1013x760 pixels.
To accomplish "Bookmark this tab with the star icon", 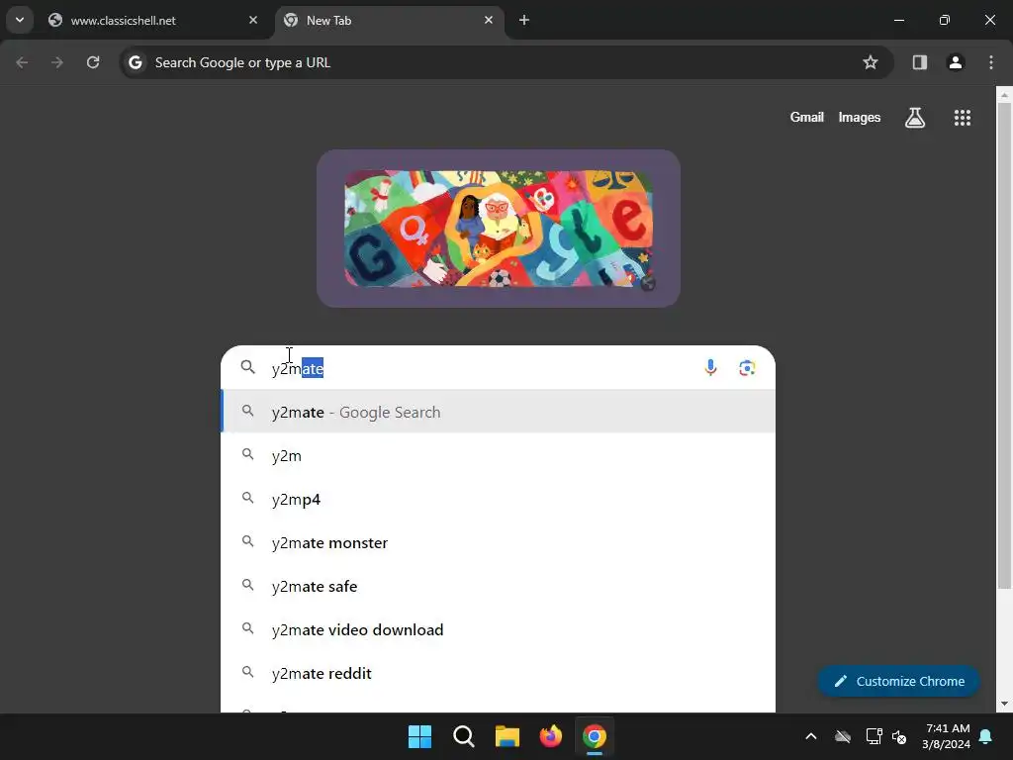I will (871, 62).
